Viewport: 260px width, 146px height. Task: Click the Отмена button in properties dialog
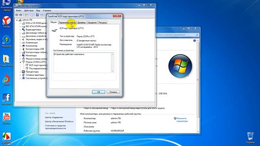[x=113, y=92]
